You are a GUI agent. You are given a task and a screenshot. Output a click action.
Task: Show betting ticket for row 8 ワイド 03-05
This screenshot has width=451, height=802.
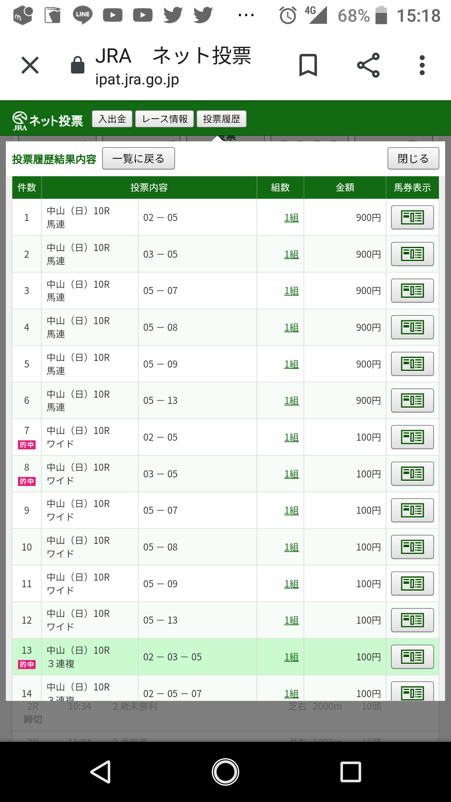coord(412,474)
